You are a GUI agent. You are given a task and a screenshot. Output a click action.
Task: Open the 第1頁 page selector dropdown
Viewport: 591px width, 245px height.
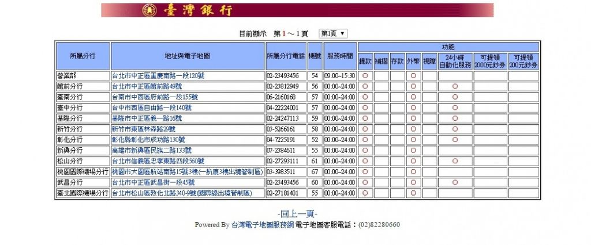(333, 33)
